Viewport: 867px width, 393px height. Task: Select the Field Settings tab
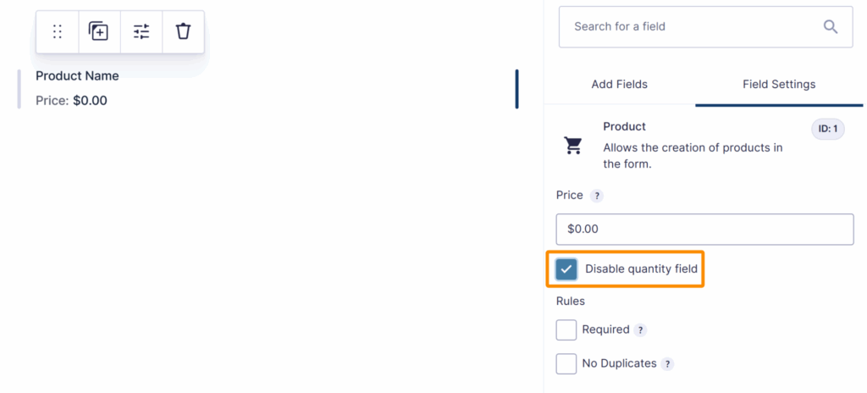[x=779, y=84]
